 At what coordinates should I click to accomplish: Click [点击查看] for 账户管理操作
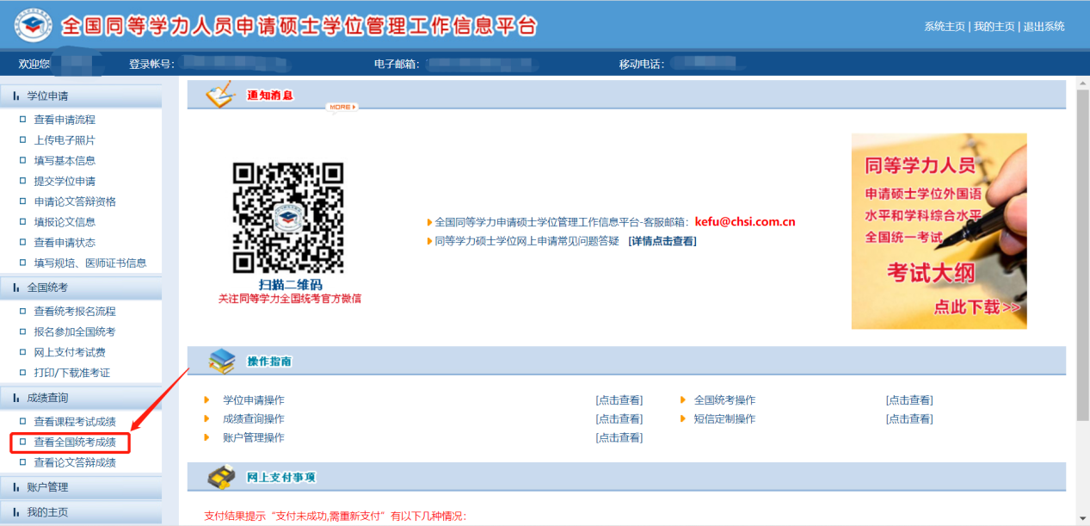(x=619, y=438)
